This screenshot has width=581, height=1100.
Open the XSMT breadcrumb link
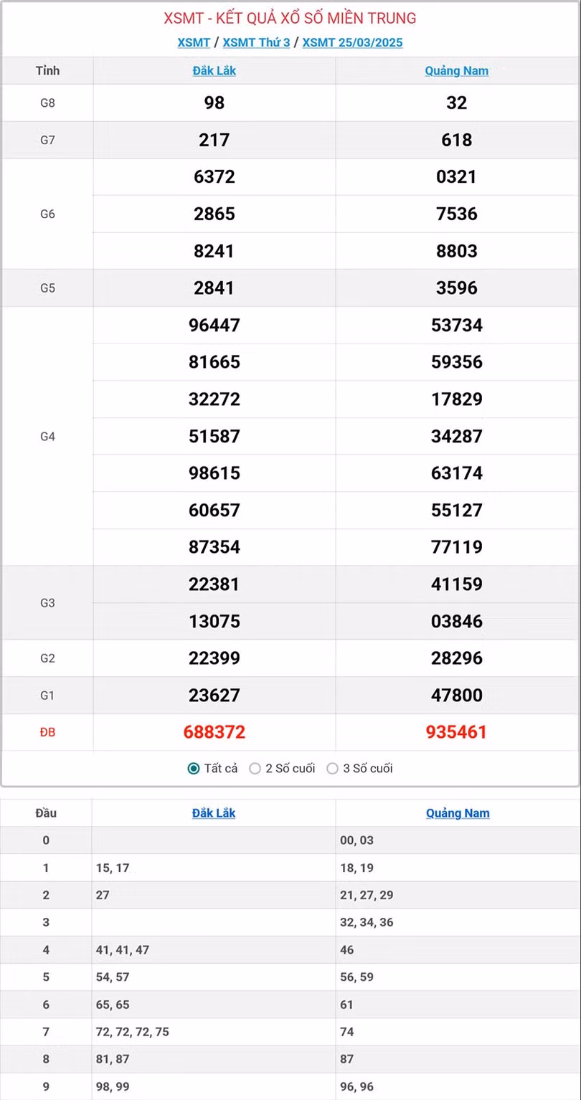(194, 42)
